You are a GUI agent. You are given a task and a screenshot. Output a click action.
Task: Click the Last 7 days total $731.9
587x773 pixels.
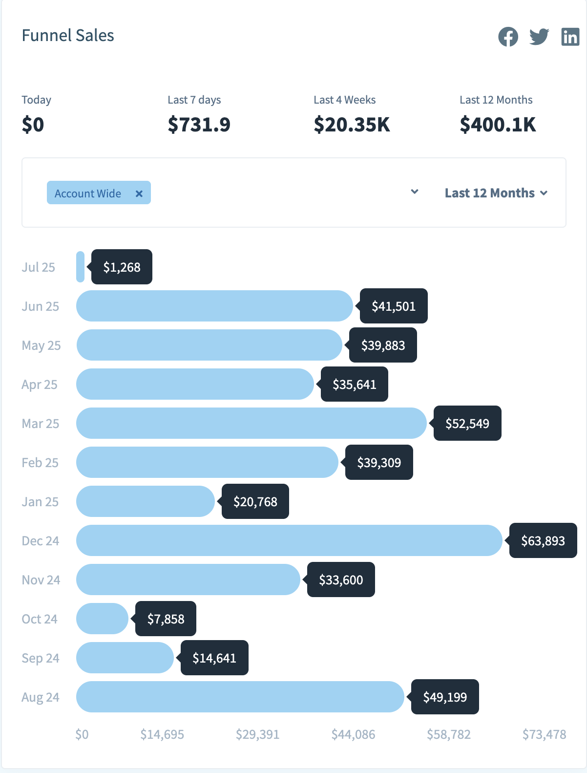pos(199,125)
